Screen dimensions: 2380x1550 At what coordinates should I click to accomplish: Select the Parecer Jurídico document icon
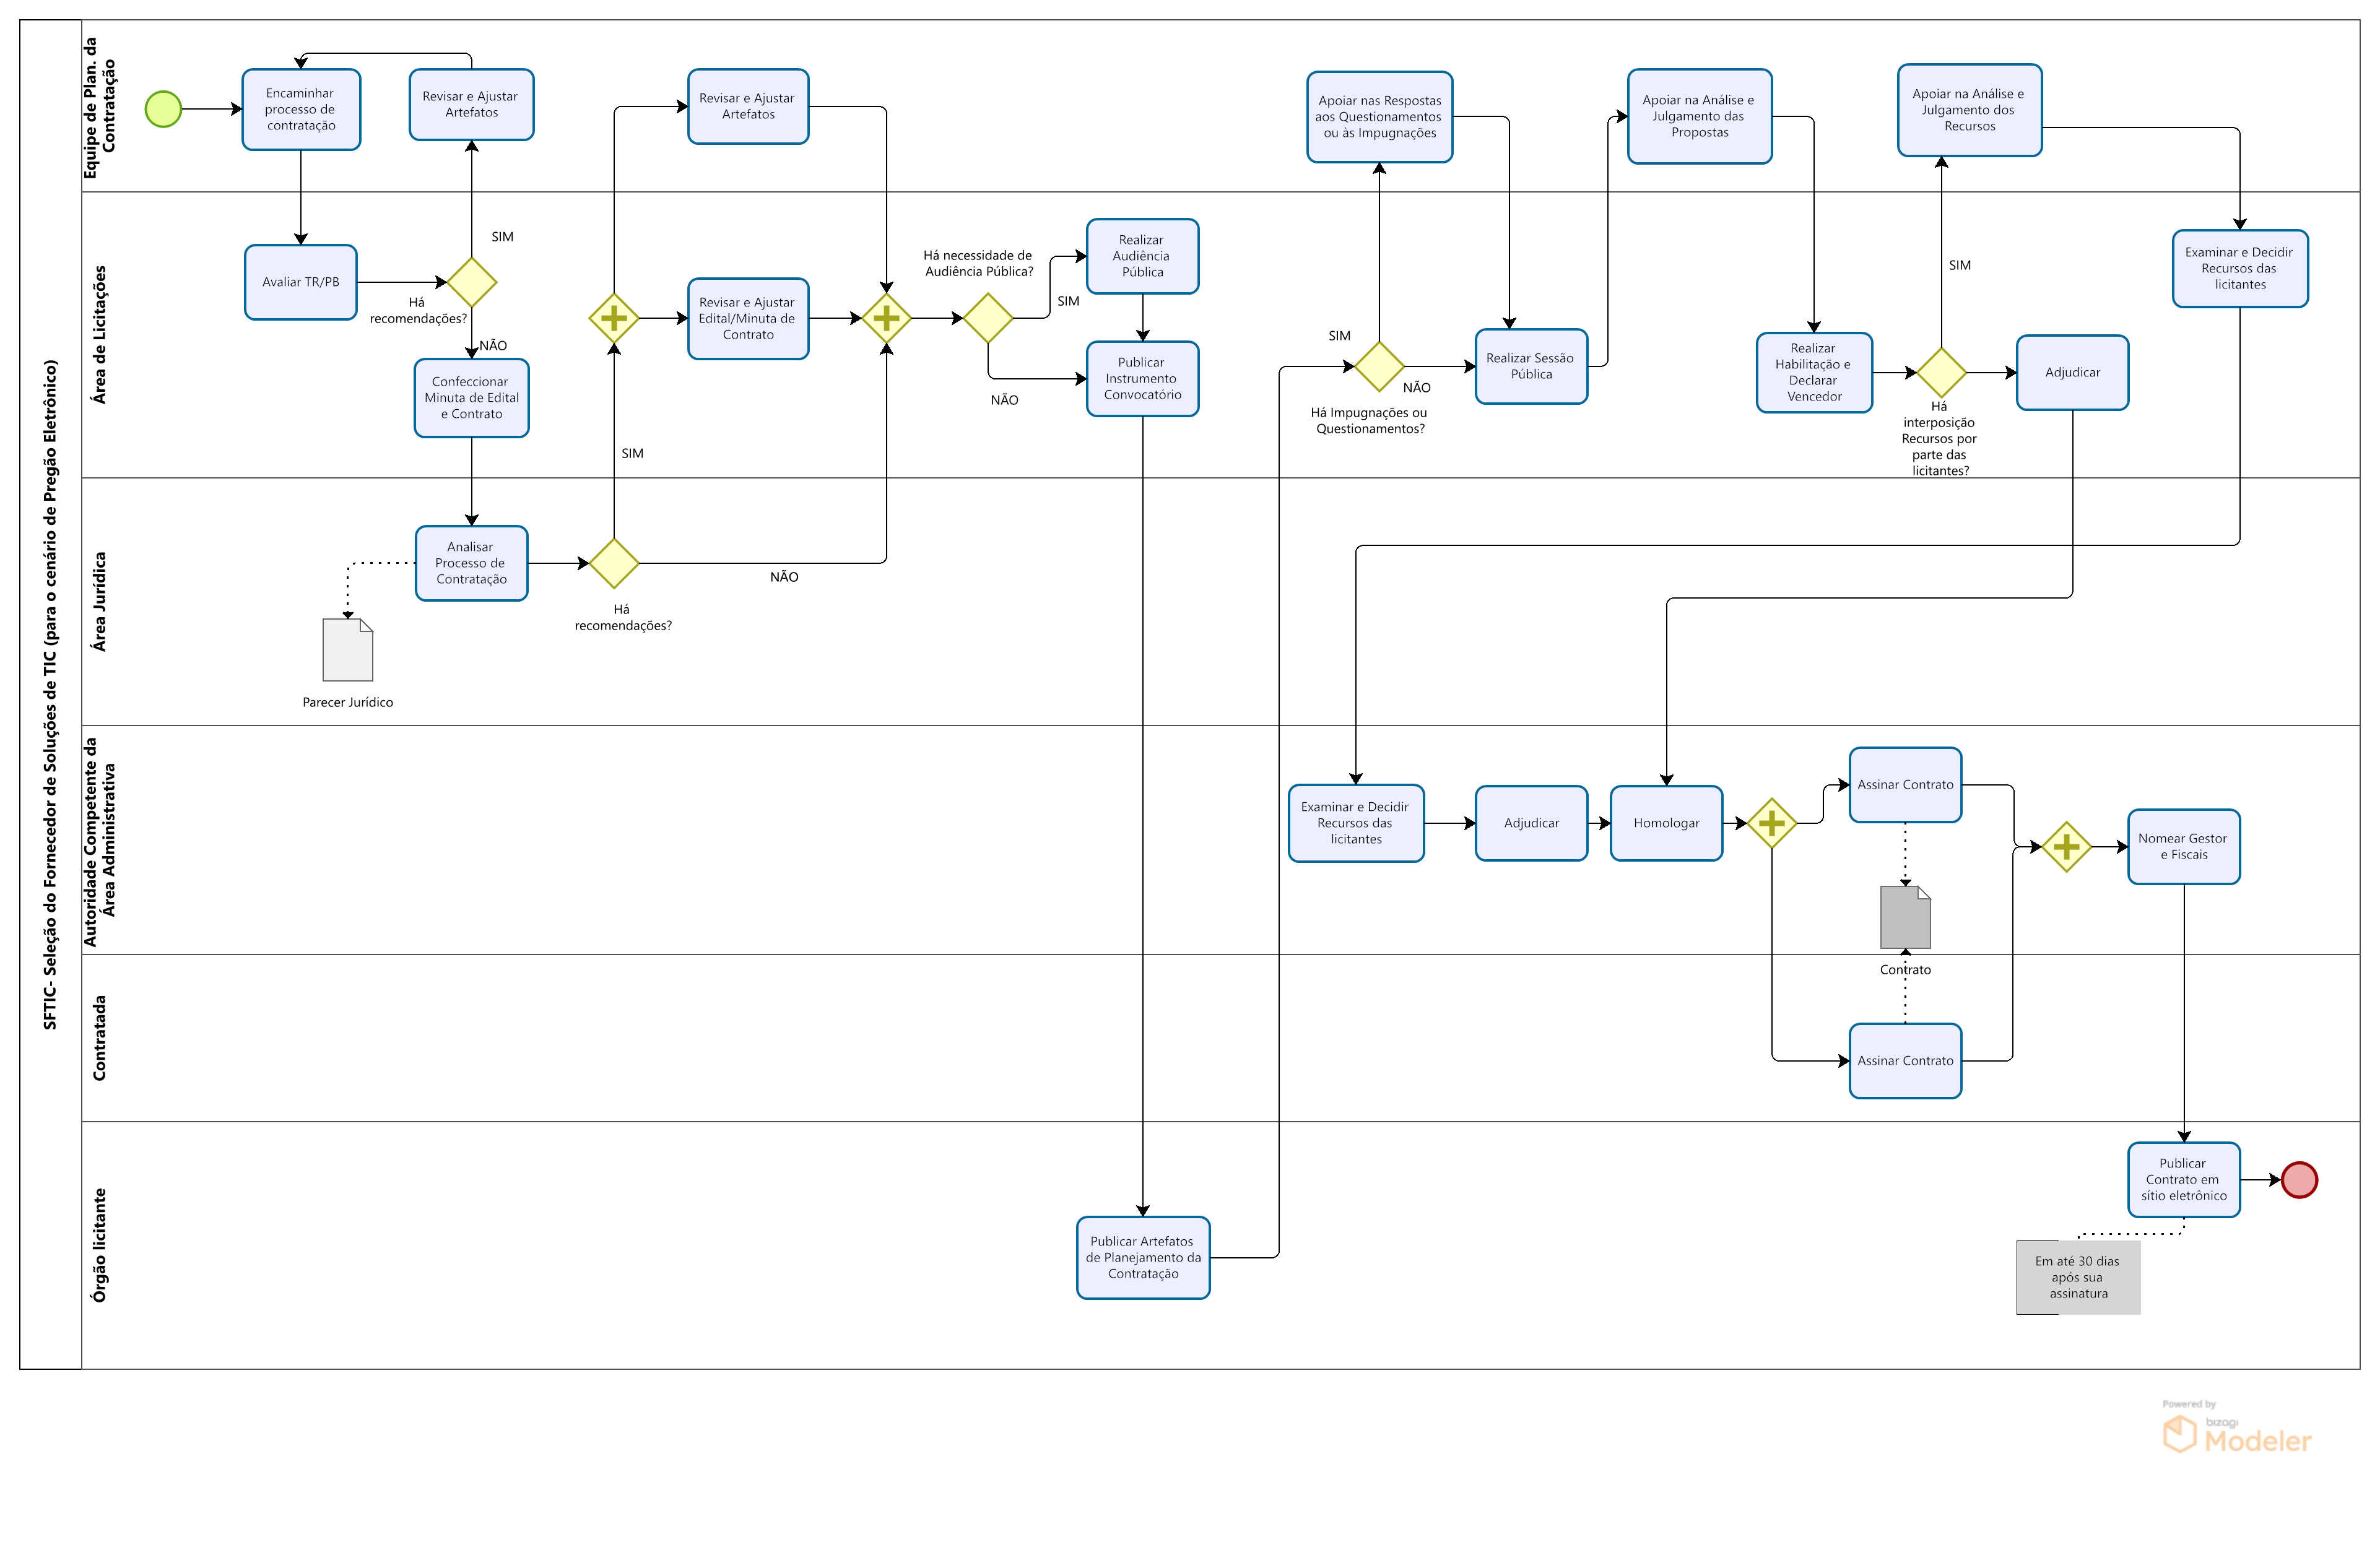tap(347, 650)
